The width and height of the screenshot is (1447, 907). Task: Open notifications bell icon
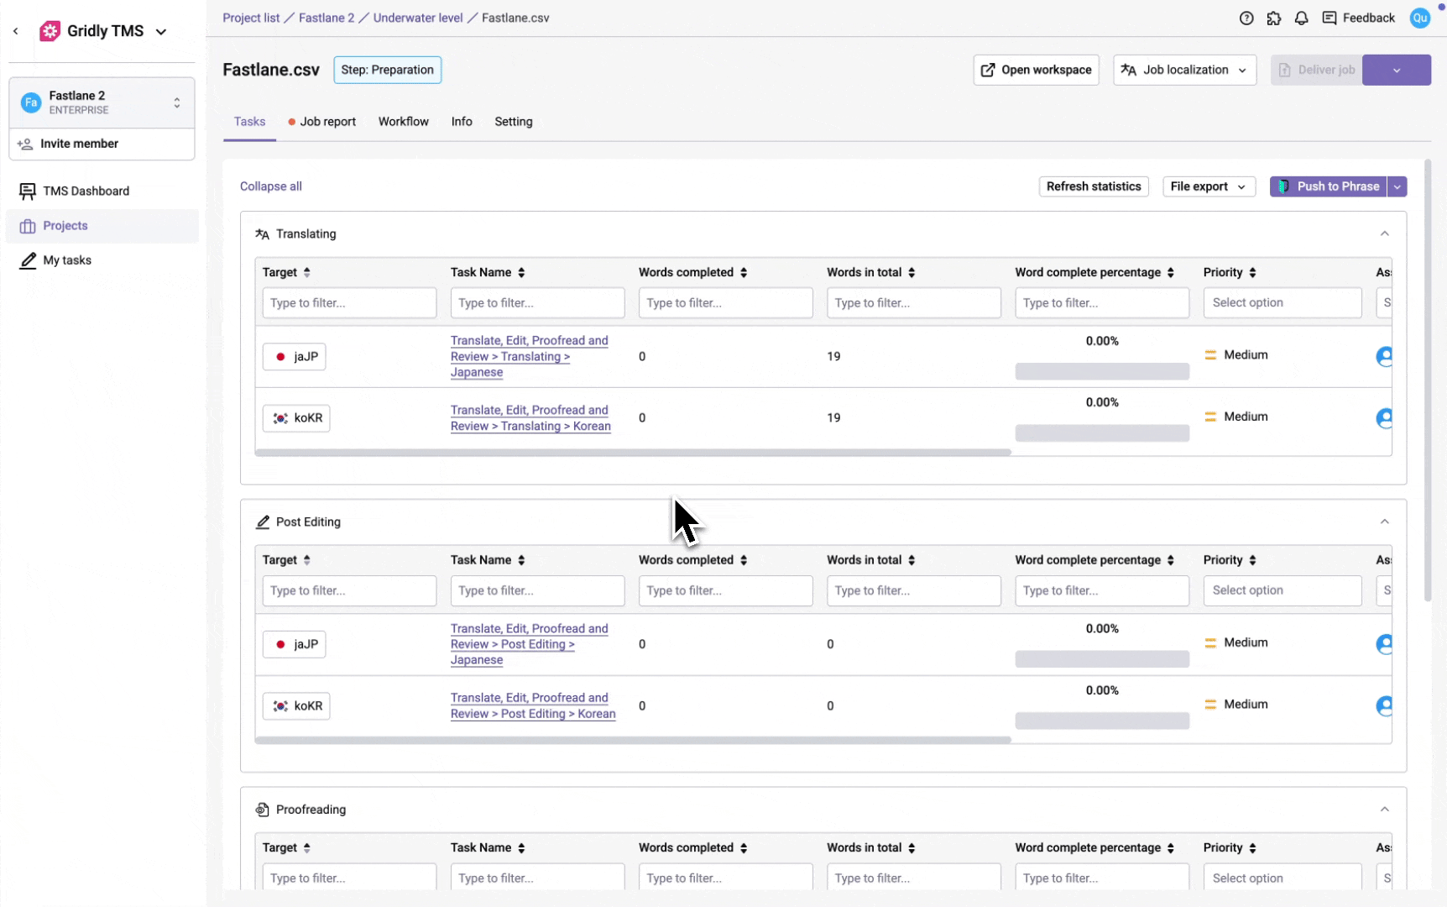(x=1301, y=18)
